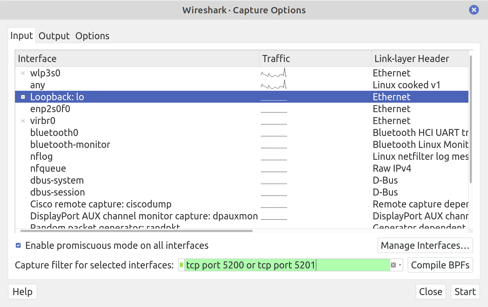This screenshot has height=307, width=488.
Task: Select the bluetooth0 interface row
Action: (242, 133)
